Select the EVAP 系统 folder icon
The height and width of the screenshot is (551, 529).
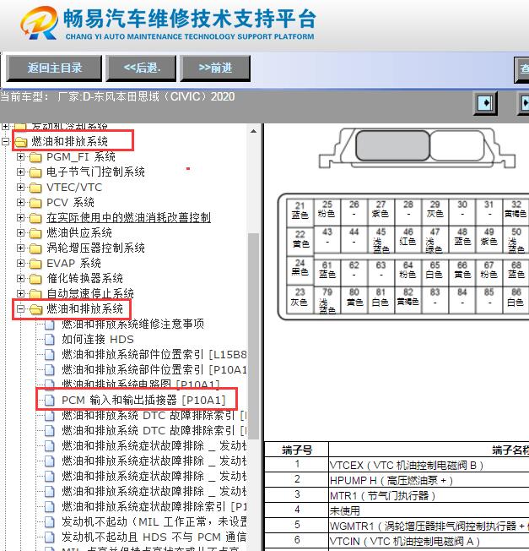[x=35, y=264]
